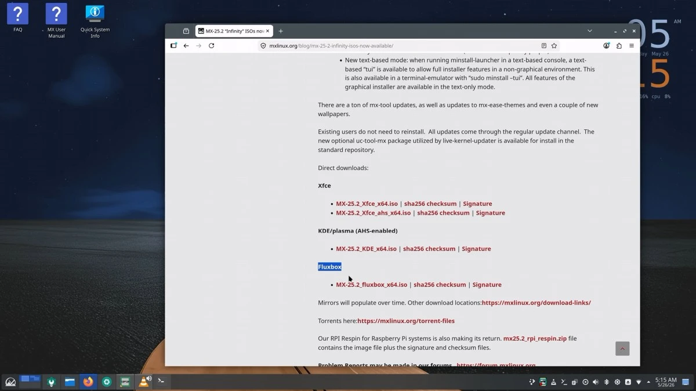This screenshot has width=696, height=391.
Task: Launch MX Tools wrench icon in taskbar
Action: pos(52,382)
